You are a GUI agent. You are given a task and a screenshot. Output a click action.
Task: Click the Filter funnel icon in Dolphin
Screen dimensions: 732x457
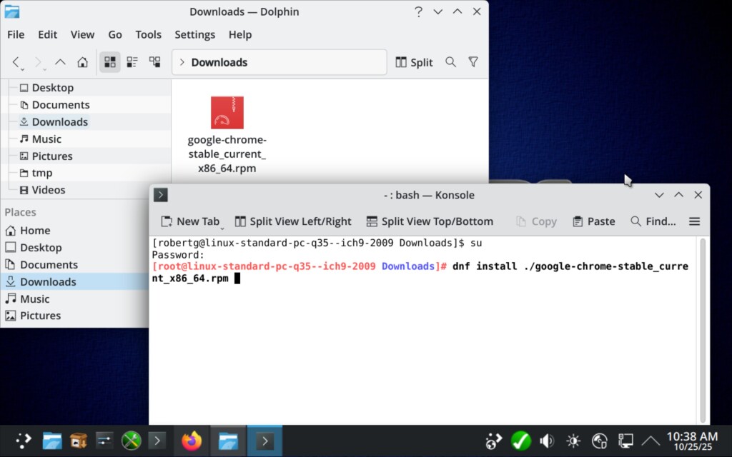point(473,62)
